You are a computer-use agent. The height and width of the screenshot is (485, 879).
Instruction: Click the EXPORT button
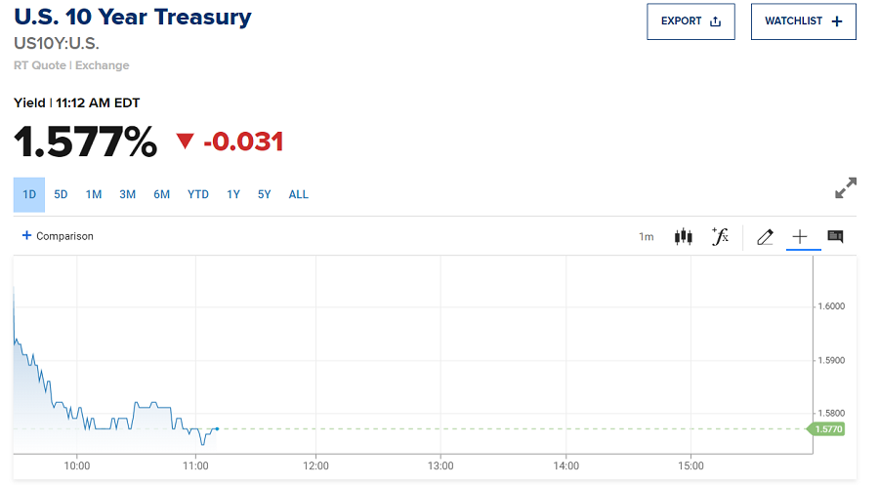coord(691,21)
